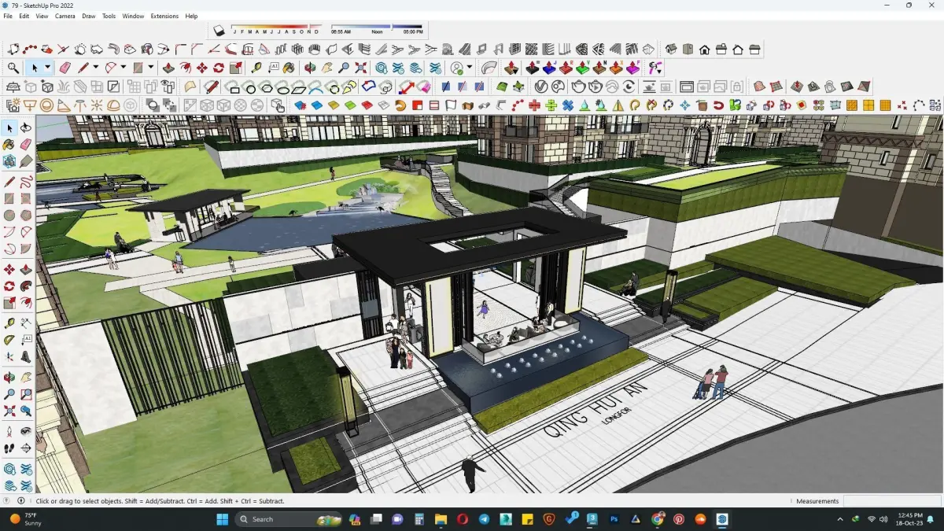Viewport: 944px width, 531px height.
Task: Open the Draw menu
Action: pos(89,16)
